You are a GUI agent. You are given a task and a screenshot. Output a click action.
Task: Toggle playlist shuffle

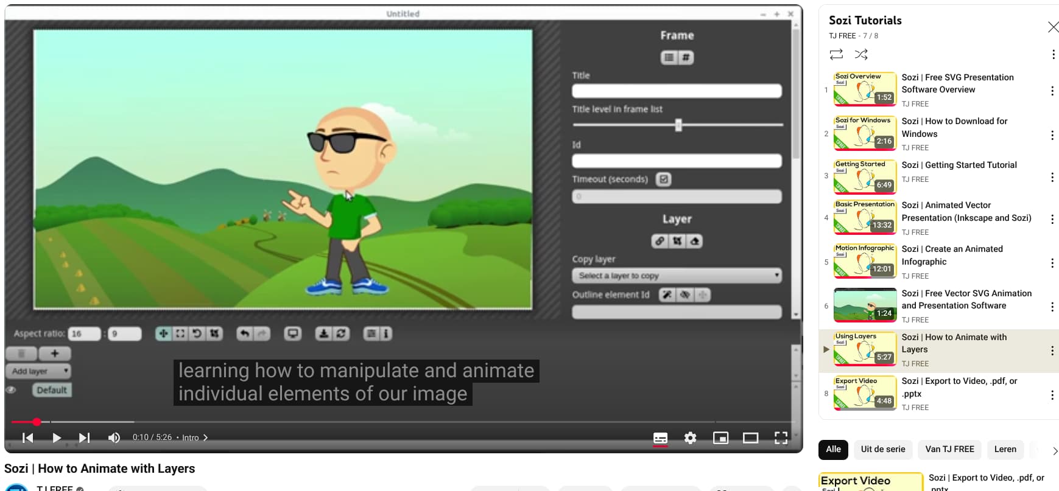(861, 54)
